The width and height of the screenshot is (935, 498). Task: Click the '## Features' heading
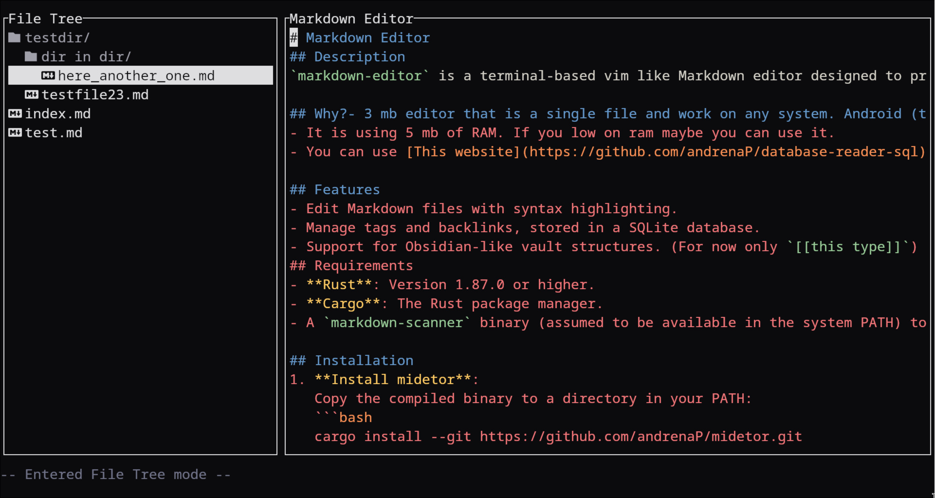335,189
